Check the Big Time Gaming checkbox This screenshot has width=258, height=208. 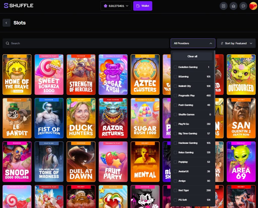(175, 133)
